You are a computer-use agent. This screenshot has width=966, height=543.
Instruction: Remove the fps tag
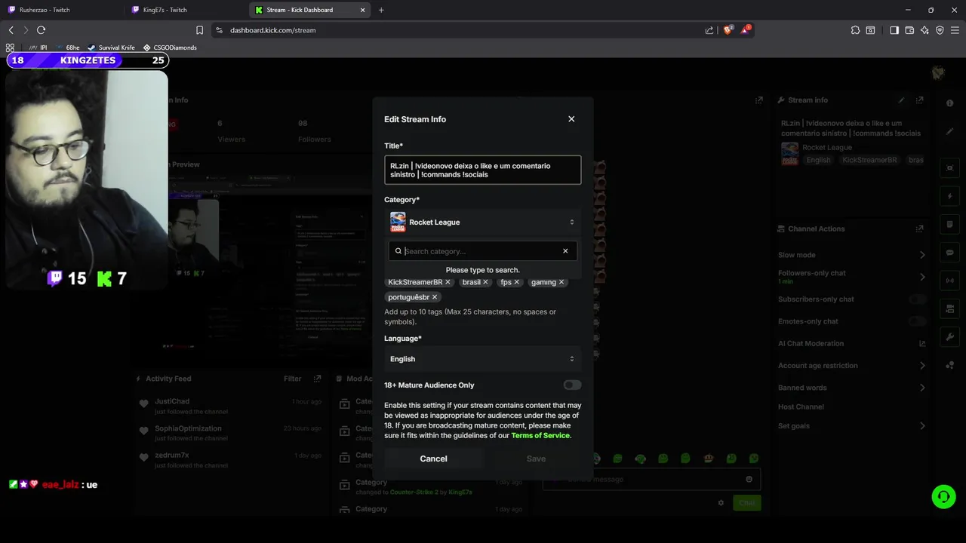tap(516, 282)
